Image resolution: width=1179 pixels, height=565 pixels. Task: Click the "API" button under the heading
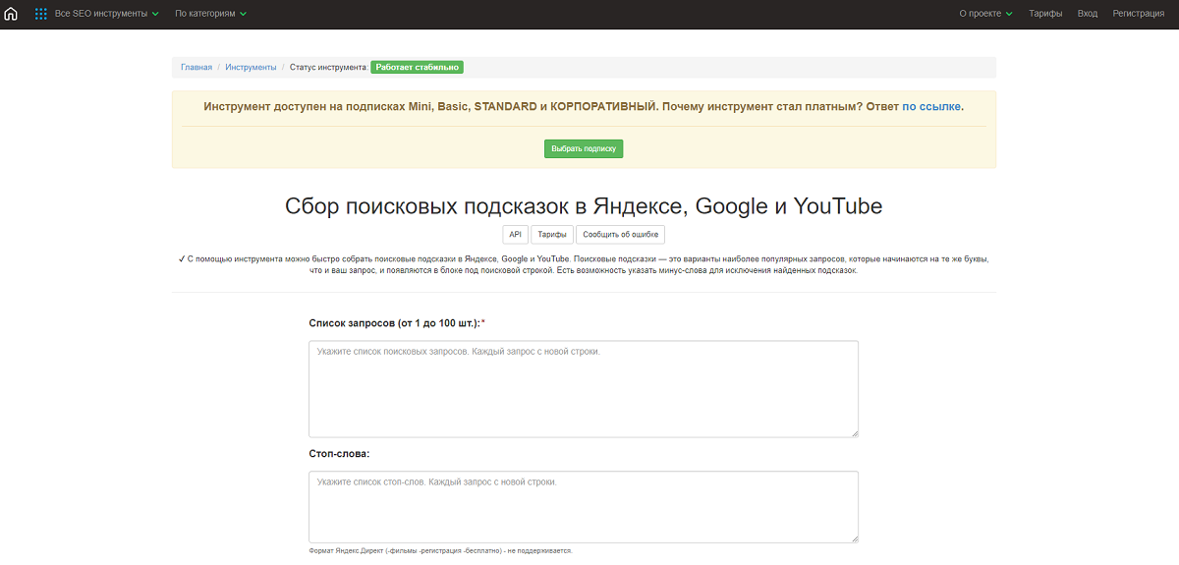(x=516, y=235)
